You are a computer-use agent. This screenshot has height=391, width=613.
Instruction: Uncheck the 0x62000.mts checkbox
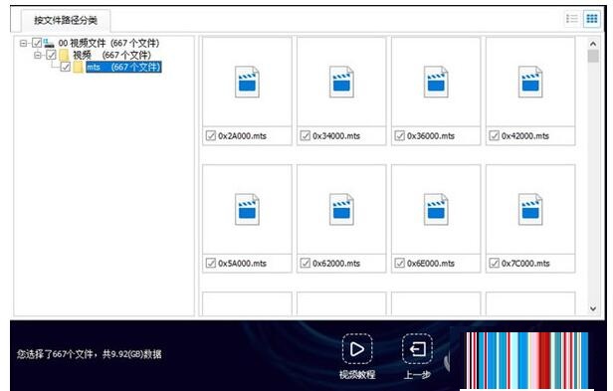click(305, 263)
